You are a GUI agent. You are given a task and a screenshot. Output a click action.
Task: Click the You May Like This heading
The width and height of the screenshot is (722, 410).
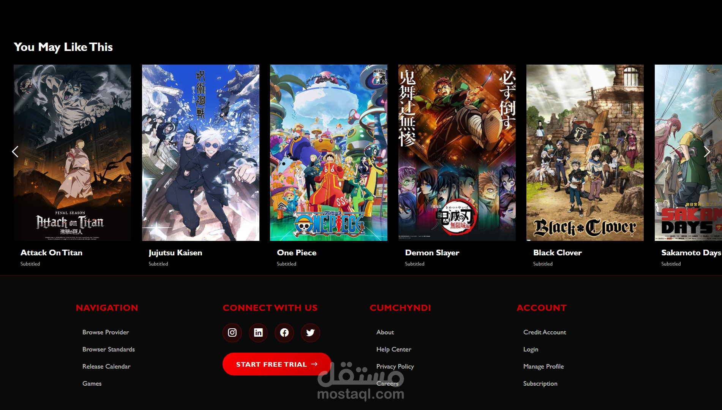(63, 47)
